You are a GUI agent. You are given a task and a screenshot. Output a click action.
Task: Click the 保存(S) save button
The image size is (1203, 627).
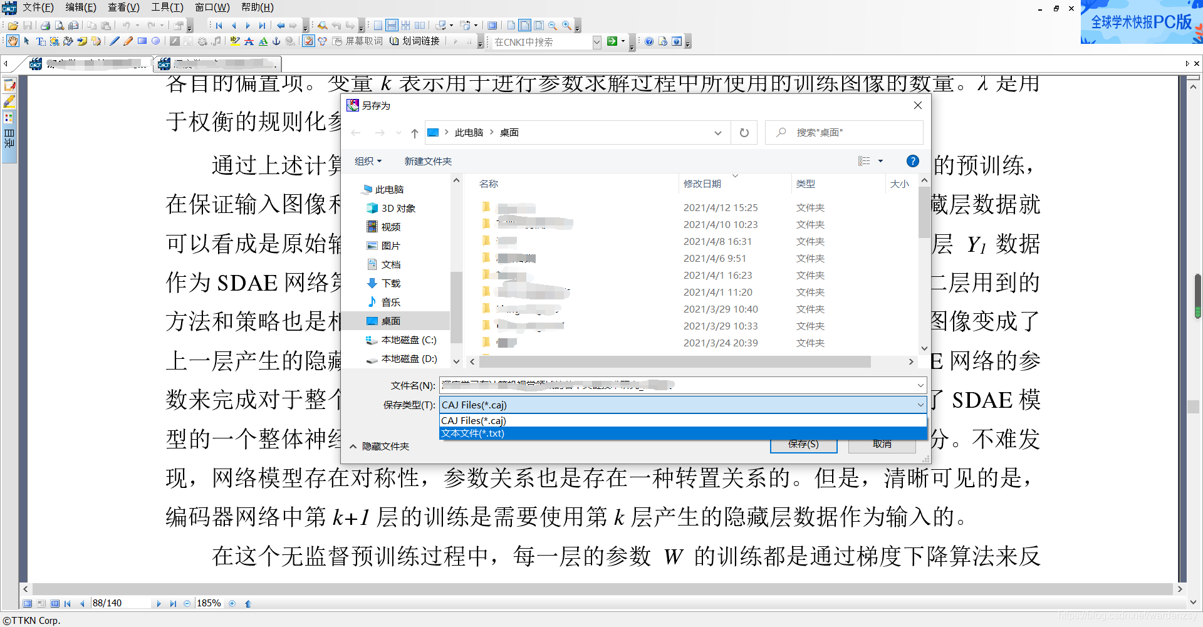[803, 443]
